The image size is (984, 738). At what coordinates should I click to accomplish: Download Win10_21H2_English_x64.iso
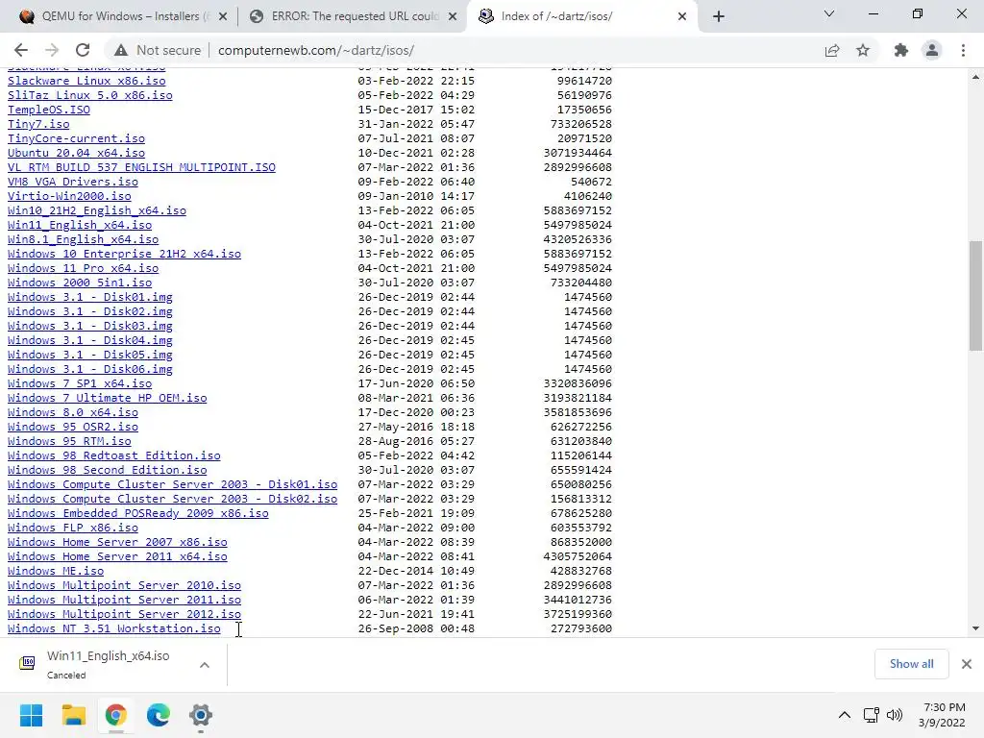click(97, 210)
